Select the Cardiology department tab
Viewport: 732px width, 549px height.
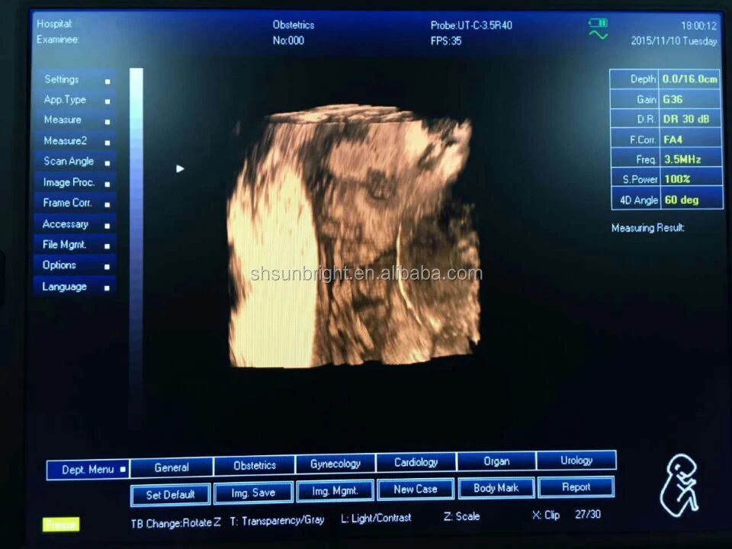(x=416, y=462)
